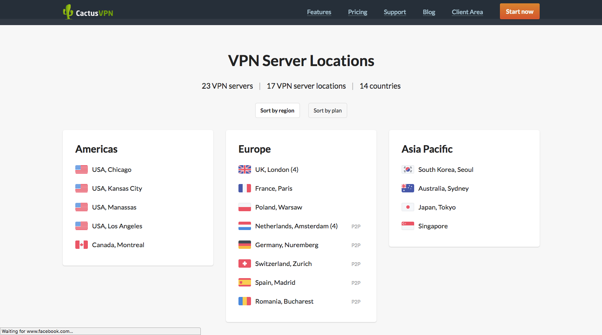Screen dimensions: 602x335
Task: Click the France flag beside Paris
Action: click(245, 188)
